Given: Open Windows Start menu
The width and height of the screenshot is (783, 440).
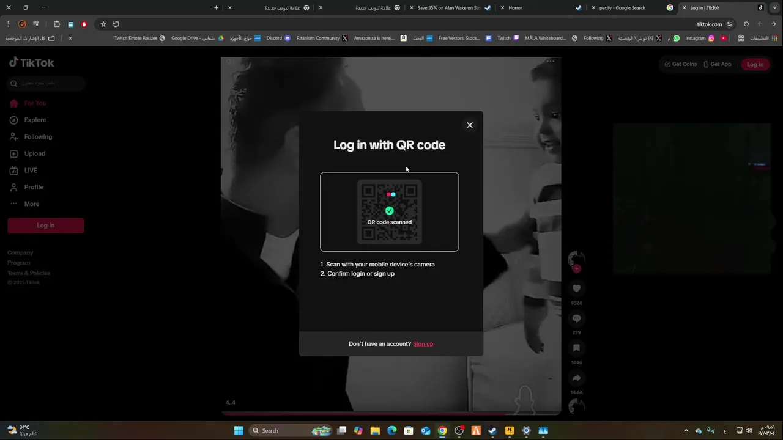Looking at the screenshot, I should [x=239, y=431].
